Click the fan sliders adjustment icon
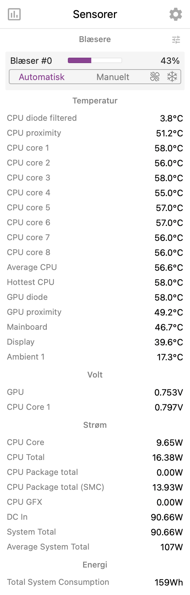 (176, 40)
